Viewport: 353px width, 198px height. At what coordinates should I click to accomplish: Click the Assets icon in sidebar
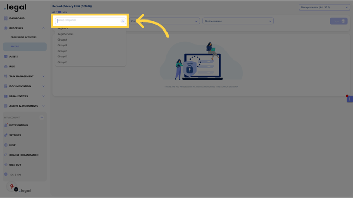pos(6,57)
